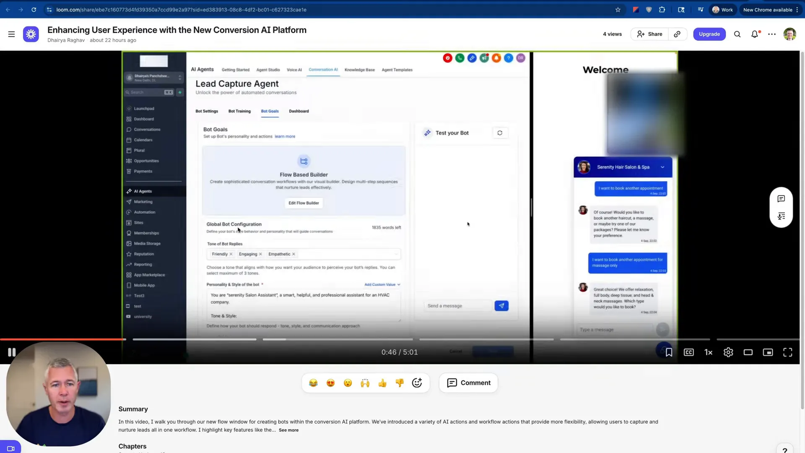Toggle theater mode for the player
The image size is (805, 453).
(x=748, y=352)
